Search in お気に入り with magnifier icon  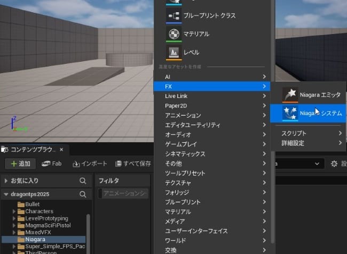(x=83, y=181)
